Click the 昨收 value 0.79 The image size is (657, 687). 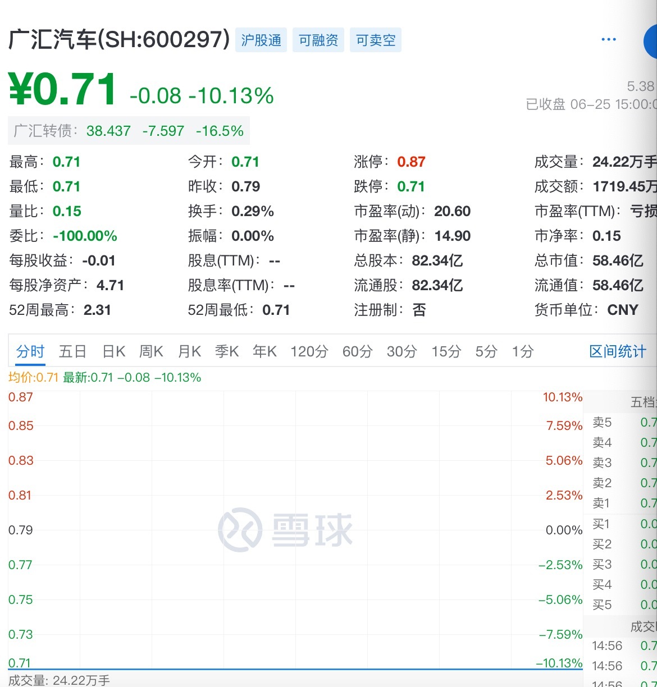(246, 187)
